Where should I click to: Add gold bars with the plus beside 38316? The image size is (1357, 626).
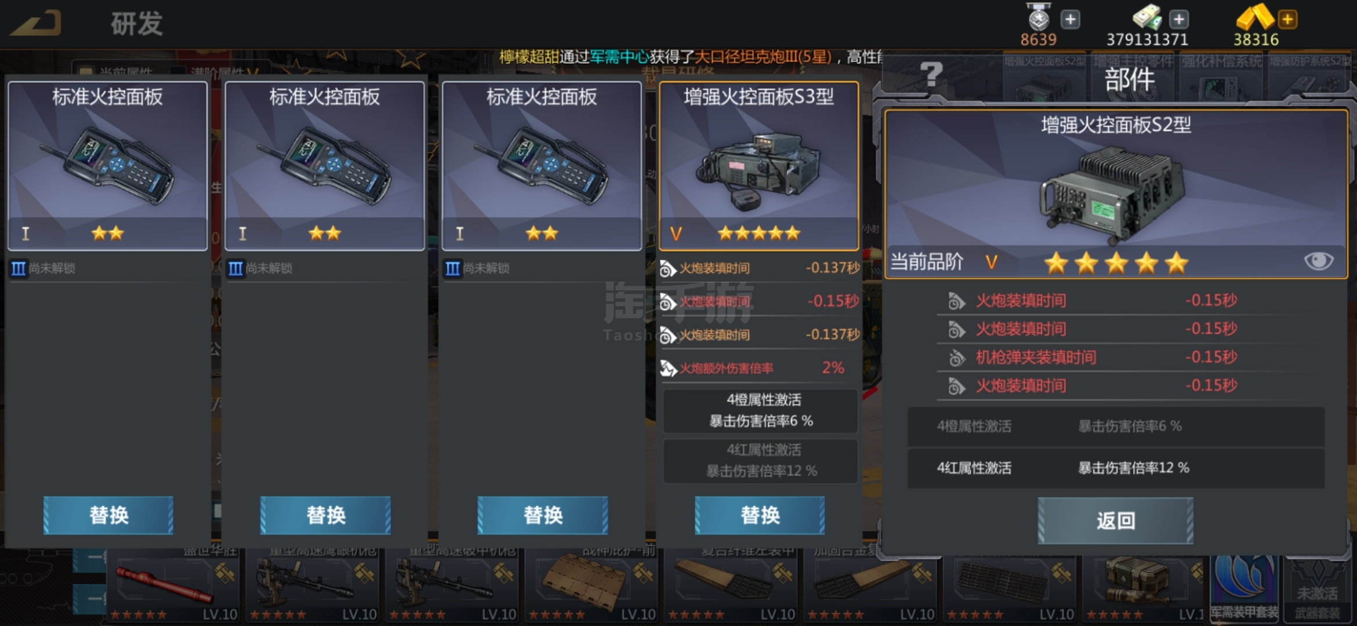[1287, 19]
